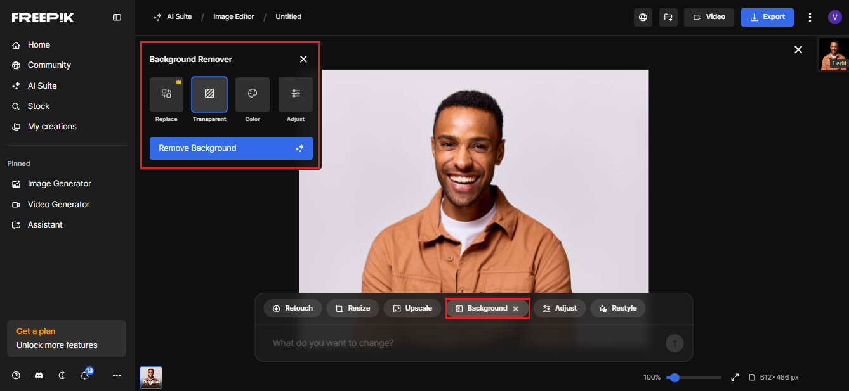Viewport: 849px width, 391px height.
Task: Collapse the sidebar with the panel icon
Action: click(x=117, y=18)
